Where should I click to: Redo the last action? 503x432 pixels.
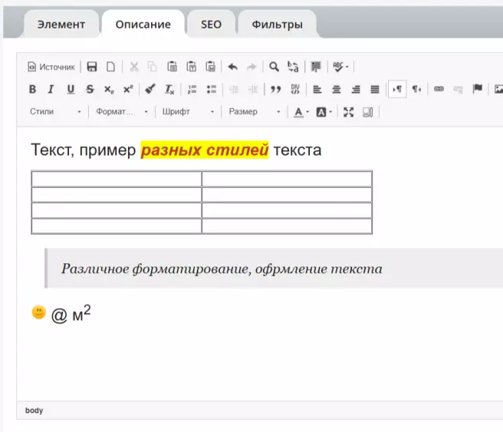[x=251, y=67]
